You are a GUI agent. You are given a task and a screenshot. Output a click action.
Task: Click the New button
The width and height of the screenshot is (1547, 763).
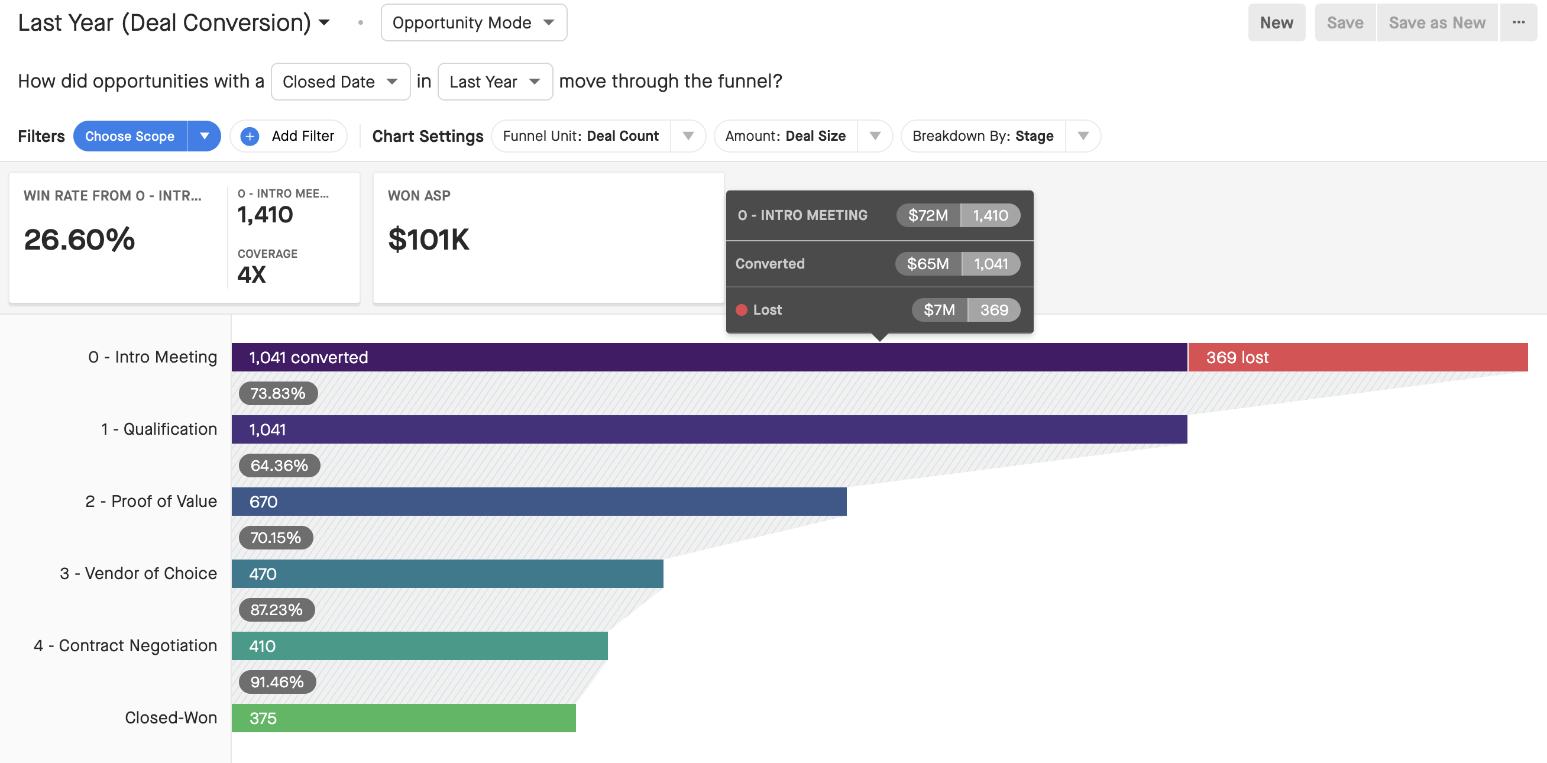[1276, 23]
